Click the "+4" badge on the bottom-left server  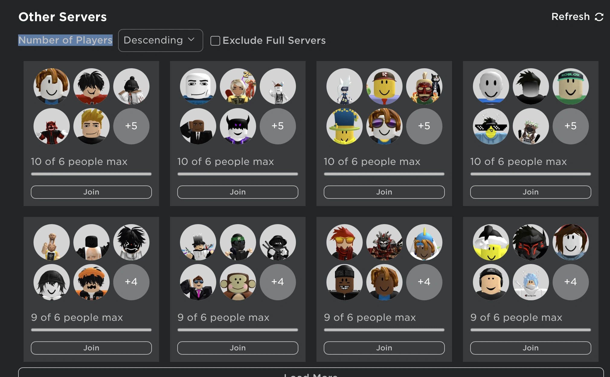pos(132,282)
